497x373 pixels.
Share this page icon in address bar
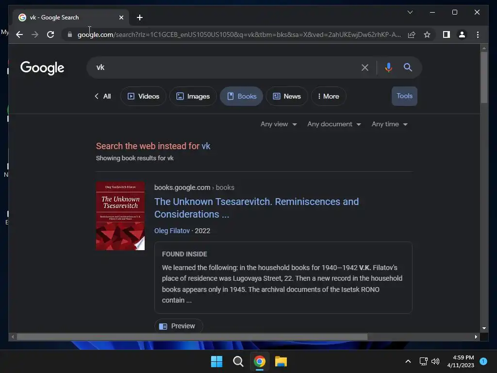tap(412, 34)
